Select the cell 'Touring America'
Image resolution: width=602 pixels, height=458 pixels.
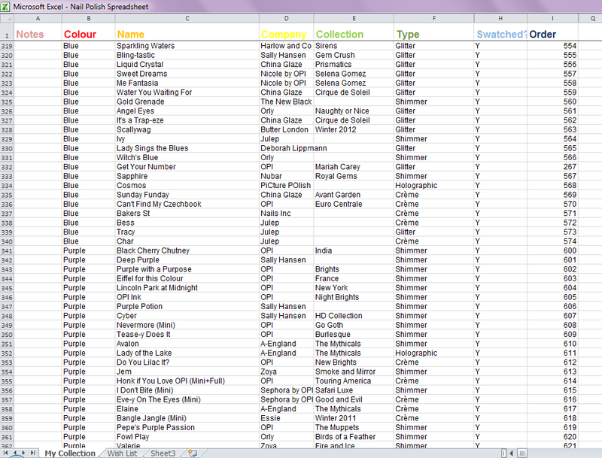point(354,381)
